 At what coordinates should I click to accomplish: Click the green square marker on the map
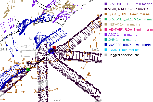[28, 69]
